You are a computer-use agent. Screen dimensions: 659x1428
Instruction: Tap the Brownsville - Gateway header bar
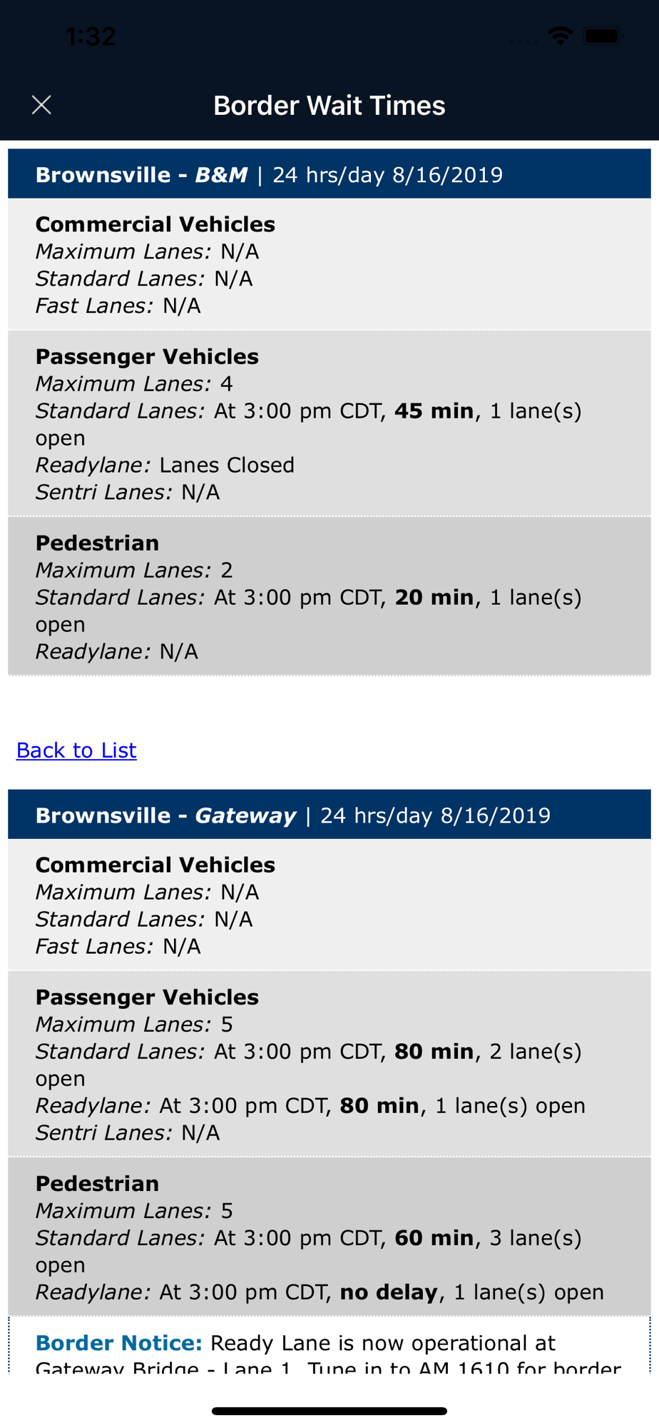[329, 815]
